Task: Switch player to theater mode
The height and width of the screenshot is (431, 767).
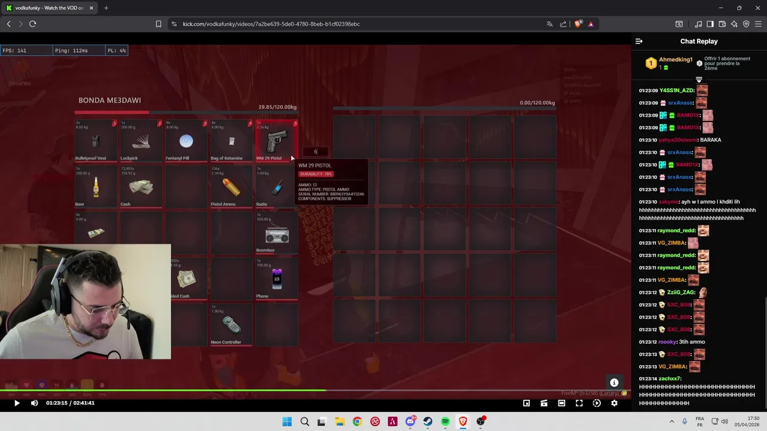Action: [x=561, y=403]
